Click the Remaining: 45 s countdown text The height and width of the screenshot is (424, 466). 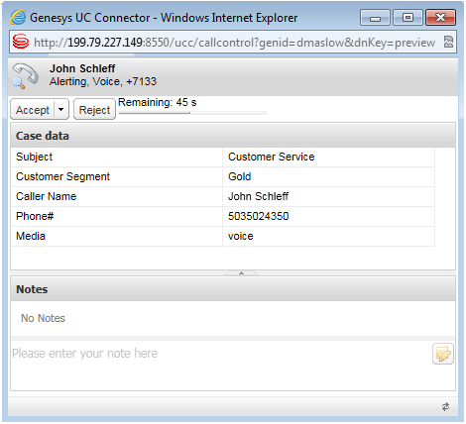[158, 103]
